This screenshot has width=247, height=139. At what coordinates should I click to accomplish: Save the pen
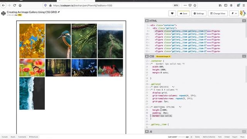tap(183, 14)
